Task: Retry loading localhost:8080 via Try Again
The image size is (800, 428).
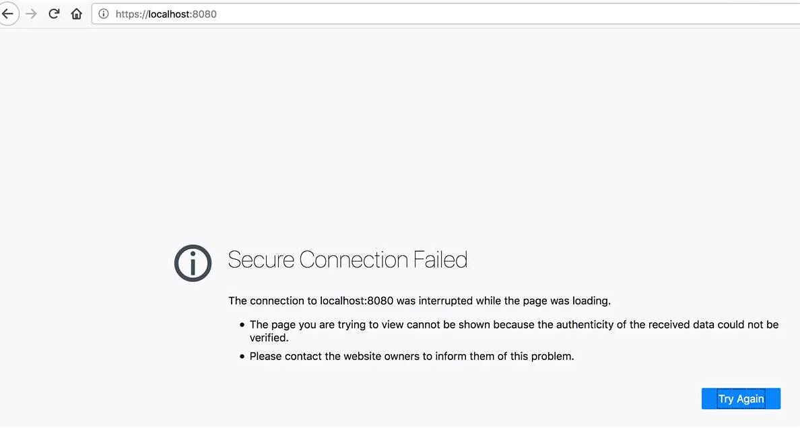Action: pos(741,398)
